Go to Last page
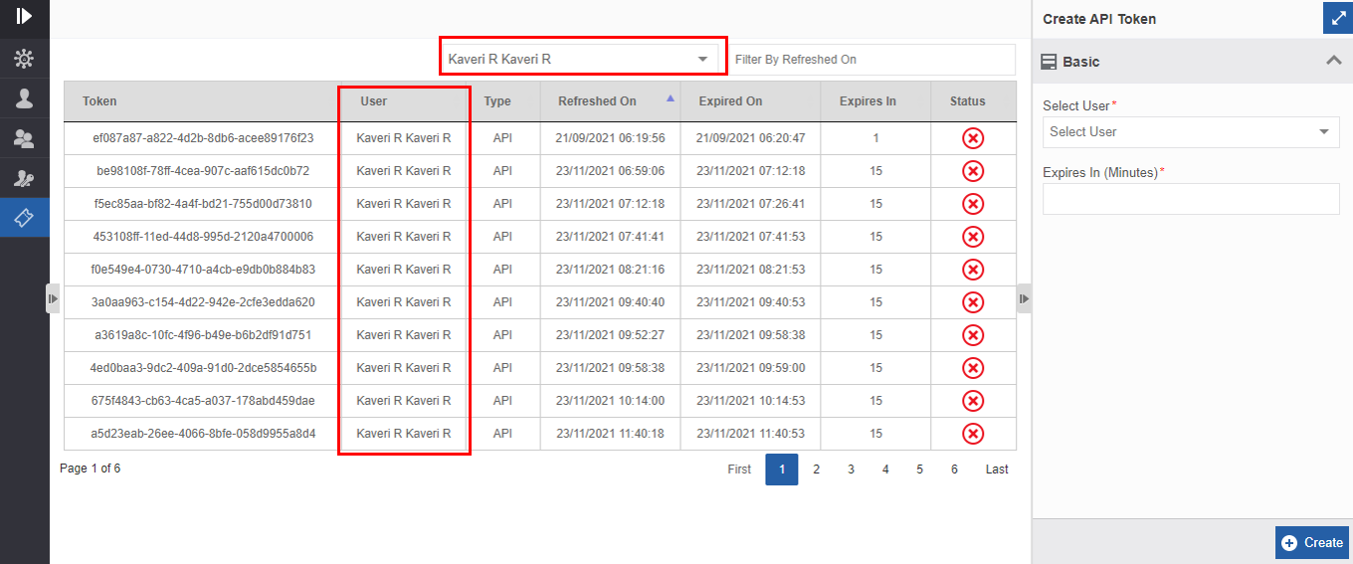 tap(997, 470)
